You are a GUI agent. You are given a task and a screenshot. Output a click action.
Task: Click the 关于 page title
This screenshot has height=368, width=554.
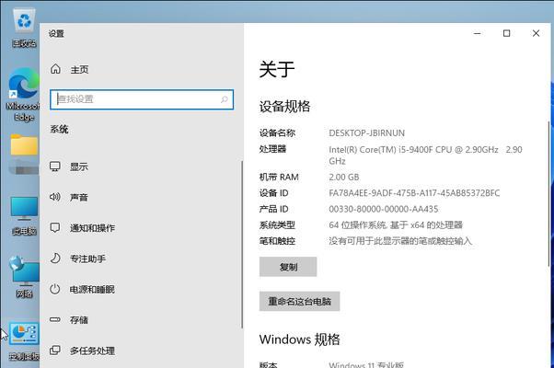pos(277,69)
